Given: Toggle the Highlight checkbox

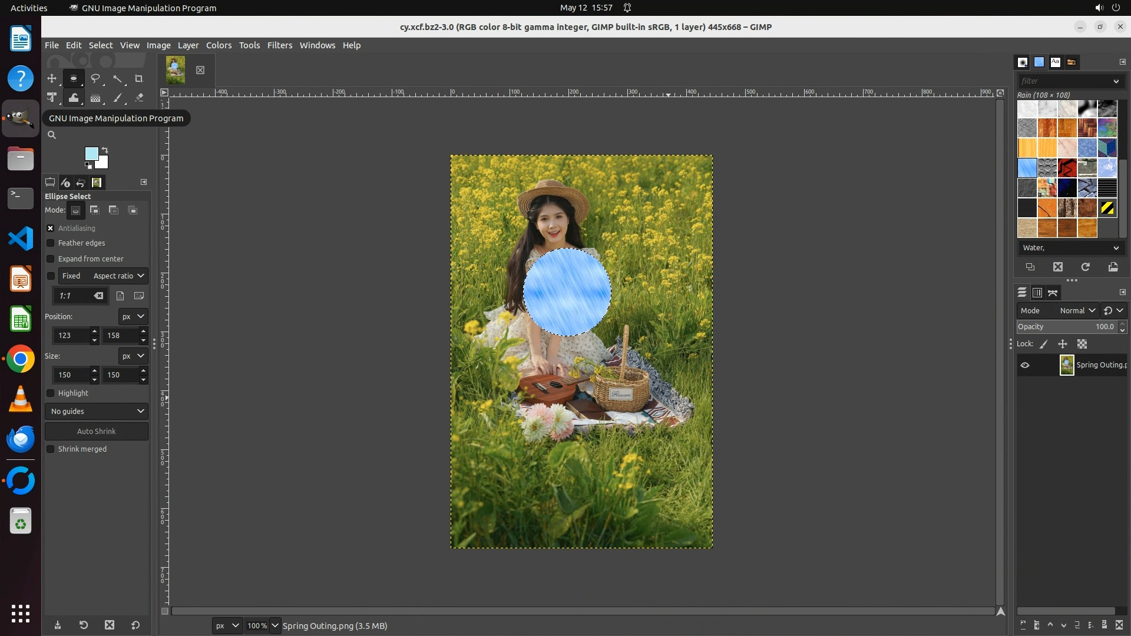Looking at the screenshot, I should coord(51,393).
